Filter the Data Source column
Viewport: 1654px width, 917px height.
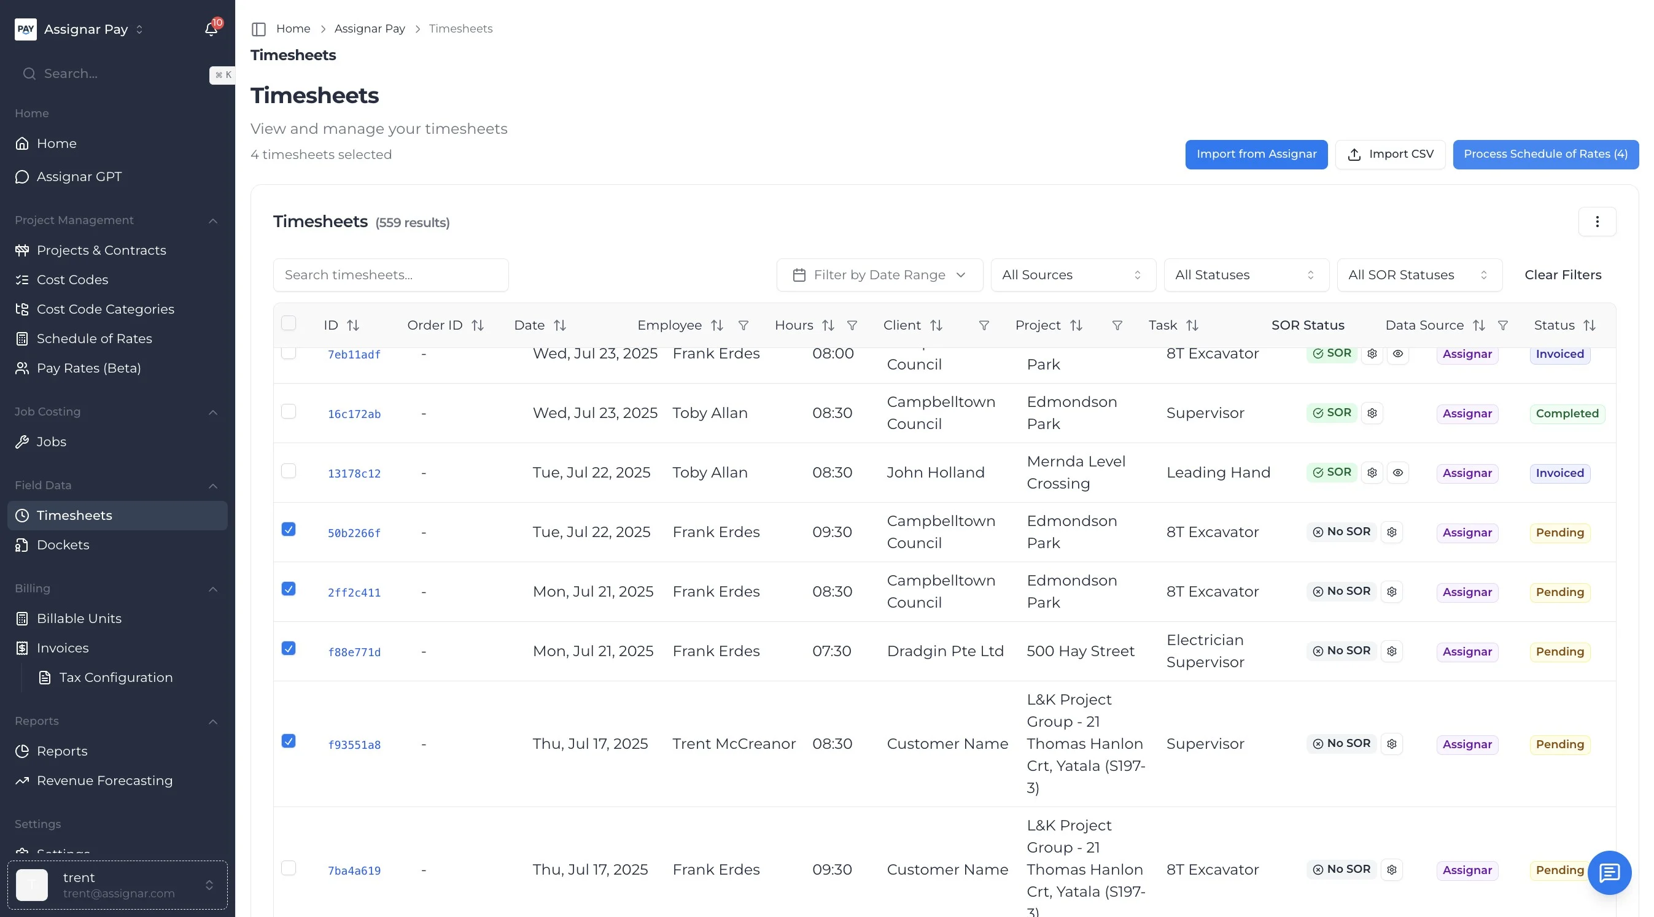(x=1502, y=325)
